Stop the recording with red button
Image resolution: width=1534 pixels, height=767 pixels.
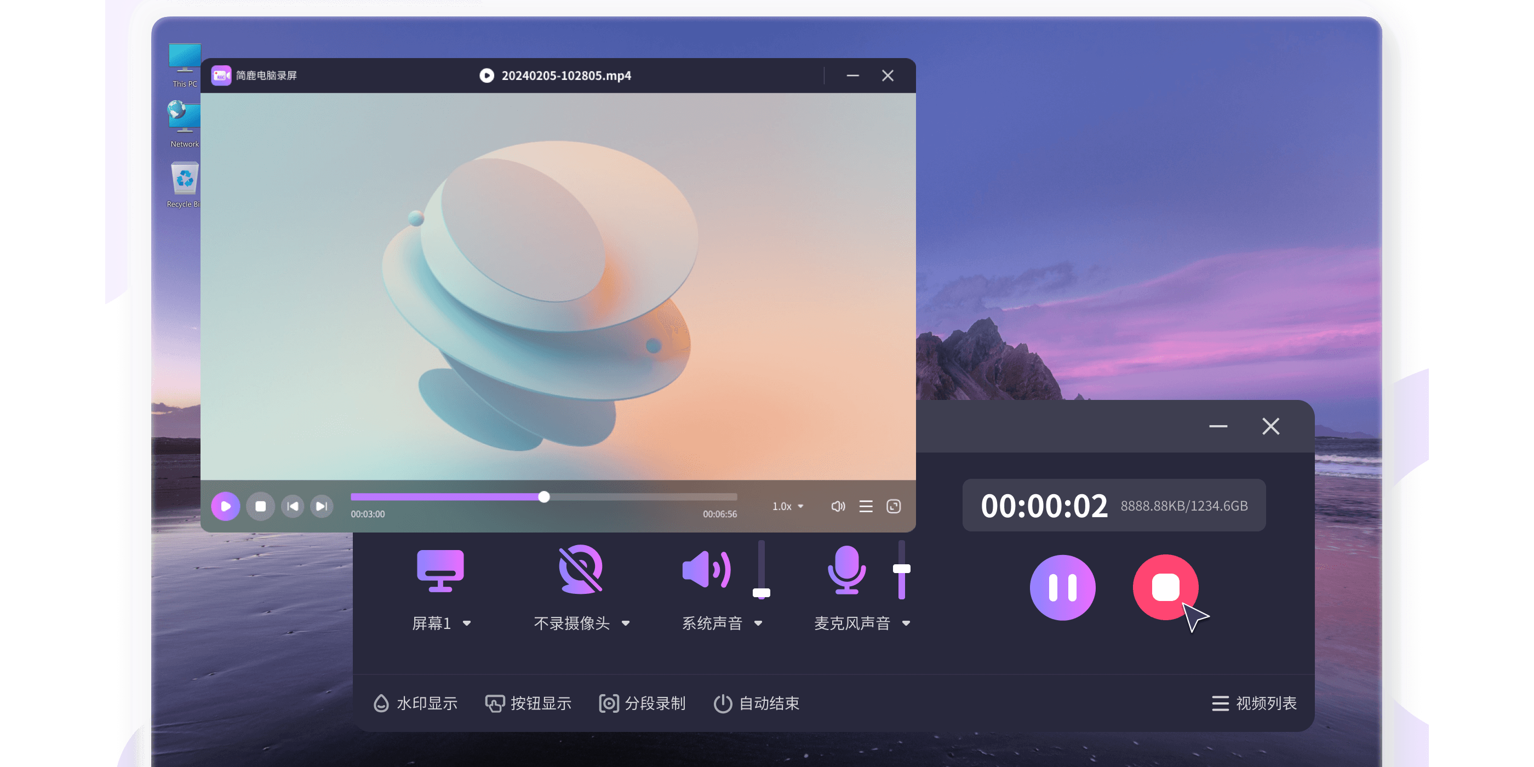click(x=1165, y=587)
